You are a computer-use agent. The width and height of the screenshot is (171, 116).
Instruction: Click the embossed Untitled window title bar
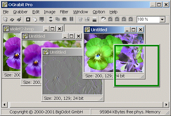[63, 52]
